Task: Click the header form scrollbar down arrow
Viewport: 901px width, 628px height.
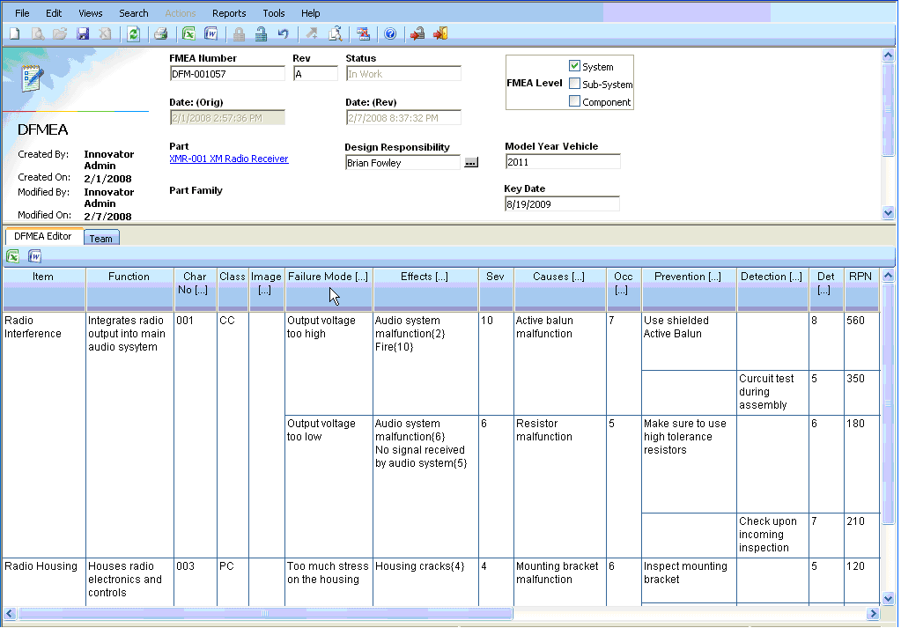Action: [x=889, y=213]
